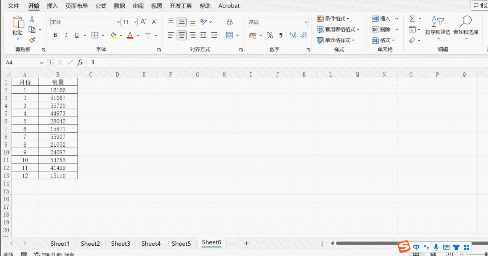The width and height of the screenshot is (488, 256).
Task: Switch to the 插入 ribbon tab
Action: coord(52,6)
